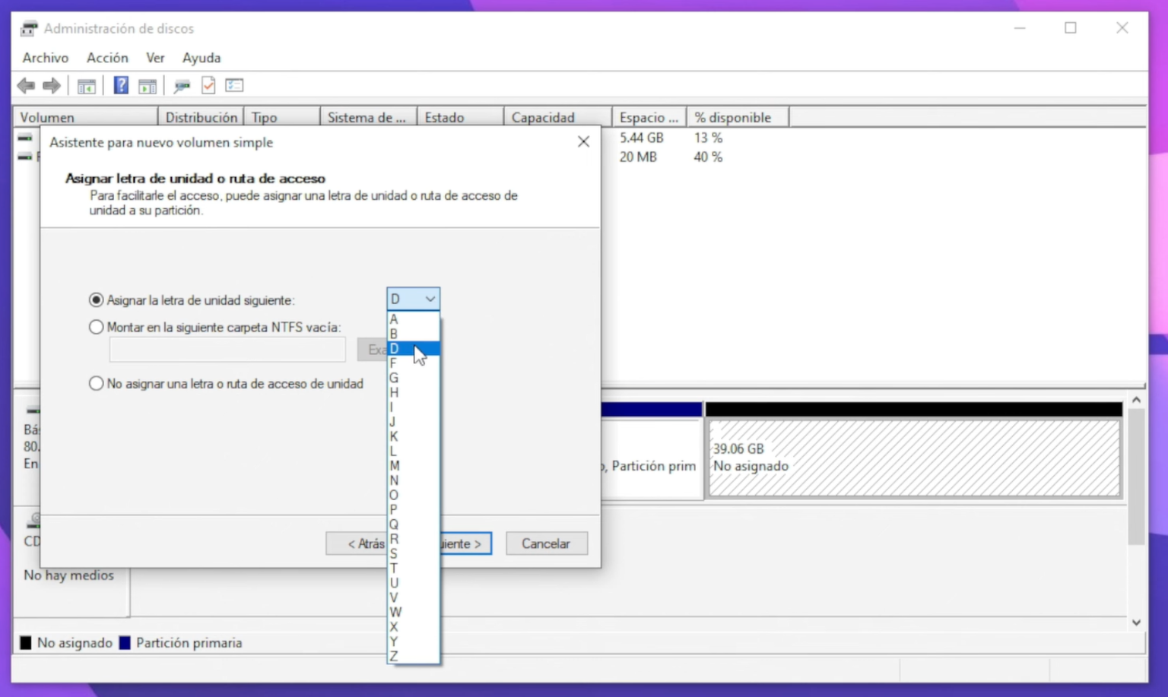Select drive letter M

tap(413, 465)
